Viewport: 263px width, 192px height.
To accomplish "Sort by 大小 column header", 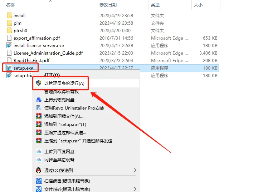I will pyautogui.click(x=198, y=5).
